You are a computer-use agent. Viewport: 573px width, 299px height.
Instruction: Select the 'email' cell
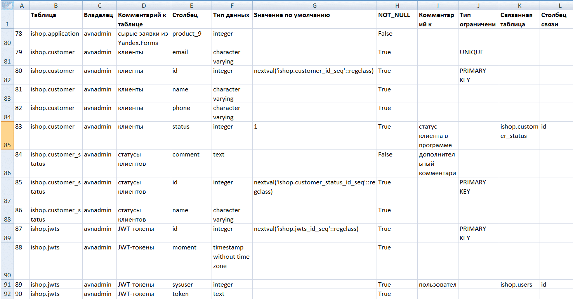[x=191, y=57]
